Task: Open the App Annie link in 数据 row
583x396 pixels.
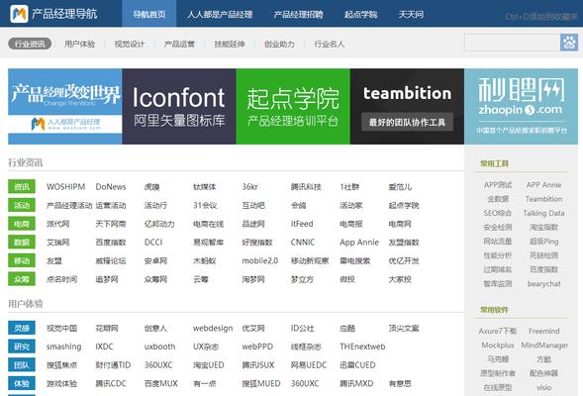Action: point(359,243)
